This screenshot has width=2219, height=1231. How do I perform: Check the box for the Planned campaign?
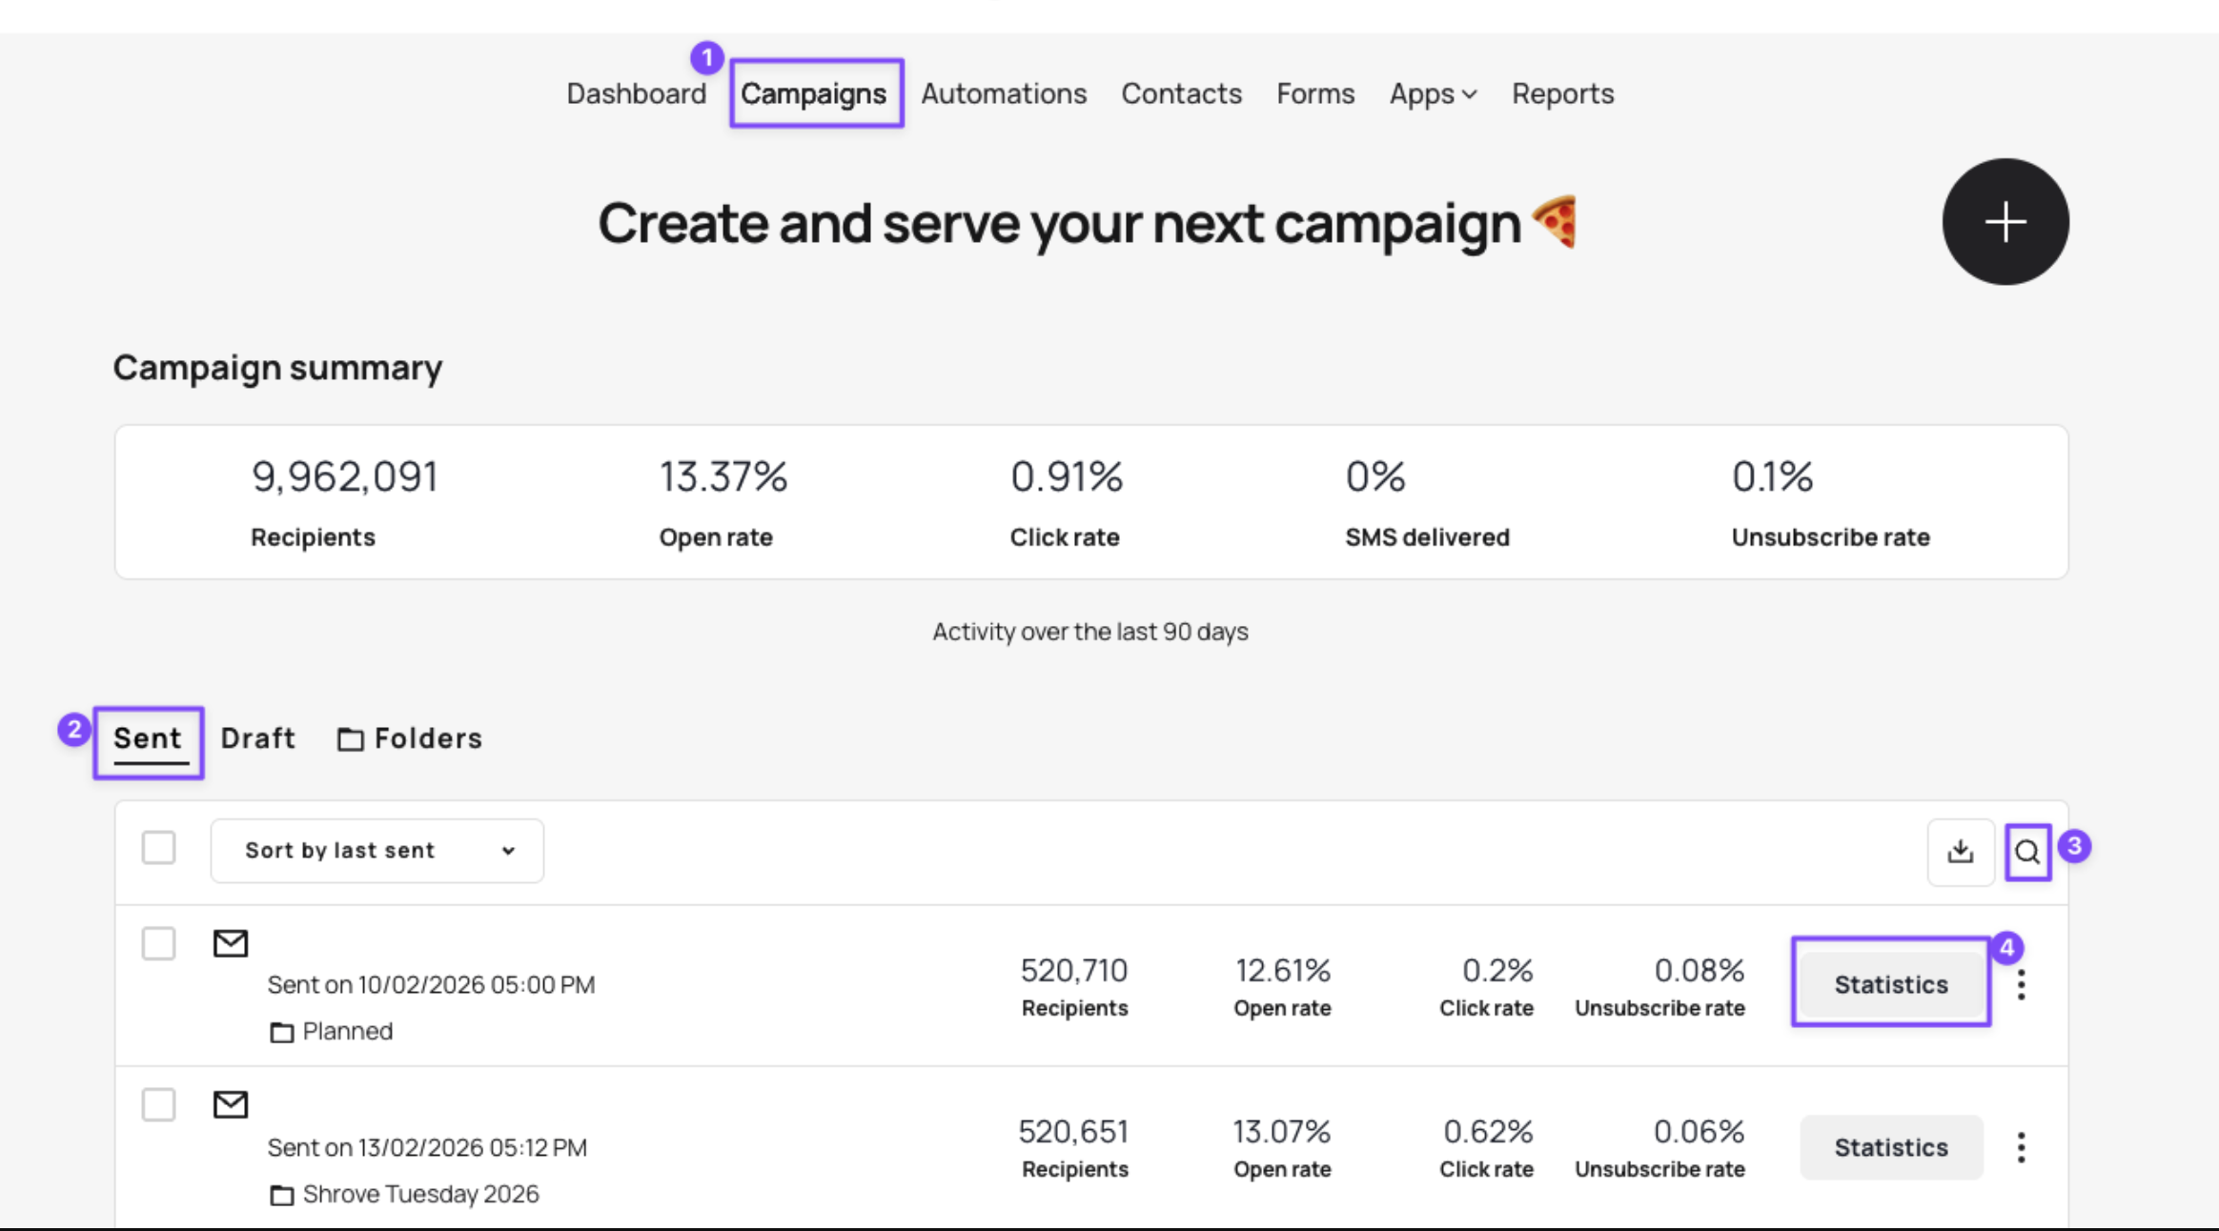pyautogui.click(x=158, y=943)
